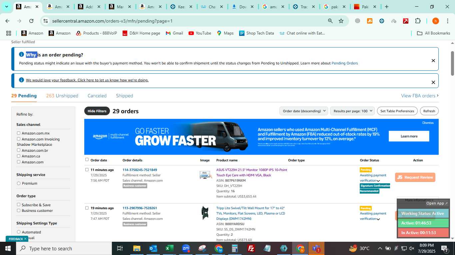455x255 pixels.
Task: Open a new browser tab with plus icon
Action: point(386,7)
